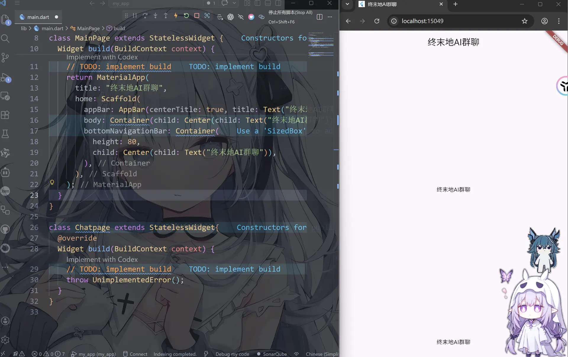
Task: Click the build breadcrumb segment
Action: tap(119, 28)
